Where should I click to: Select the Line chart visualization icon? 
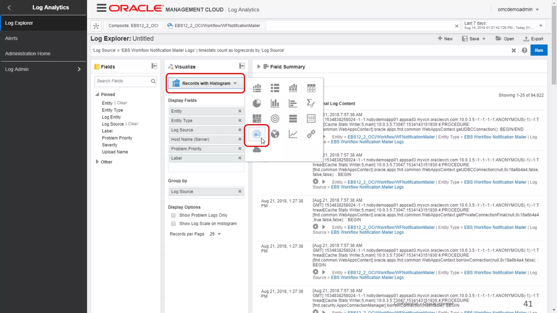[293, 134]
